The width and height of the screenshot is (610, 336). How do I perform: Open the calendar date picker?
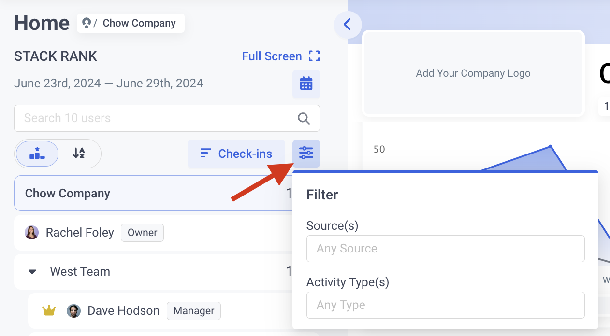click(306, 84)
